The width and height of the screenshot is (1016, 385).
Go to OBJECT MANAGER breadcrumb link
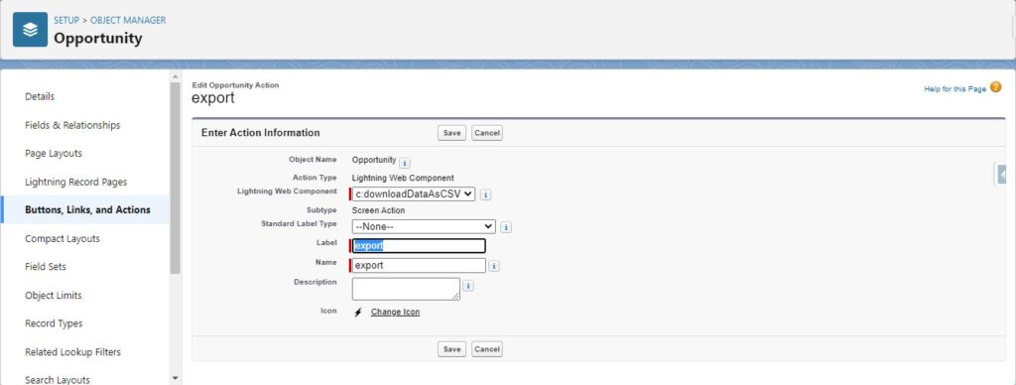click(128, 20)
